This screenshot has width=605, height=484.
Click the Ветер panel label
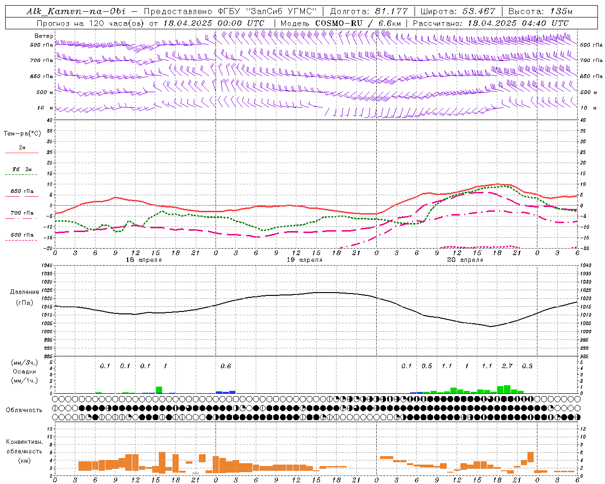43,36
